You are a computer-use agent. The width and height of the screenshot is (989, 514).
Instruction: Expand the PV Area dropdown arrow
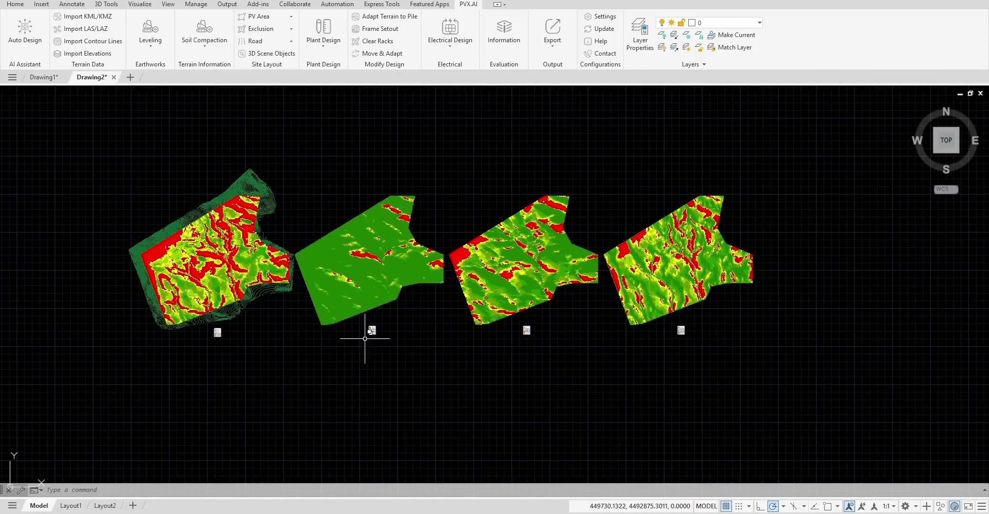click(x=291, y=16)
